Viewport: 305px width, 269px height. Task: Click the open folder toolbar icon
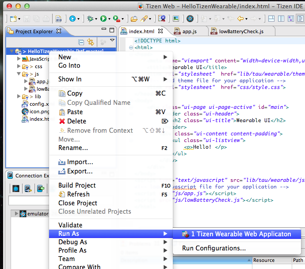tap(134, 19)
